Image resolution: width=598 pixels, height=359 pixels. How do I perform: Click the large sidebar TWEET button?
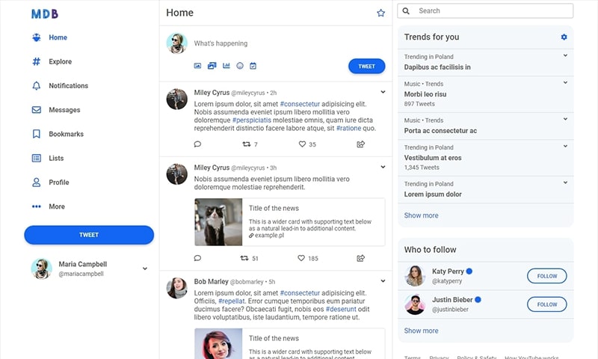[89, 235]
